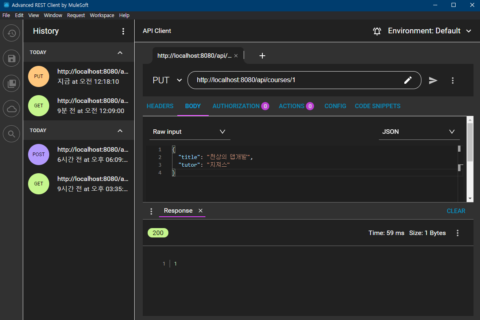Viewport: 480px width, 320px height.
Task: Open the search icon in sidebar
Action: 11,134
